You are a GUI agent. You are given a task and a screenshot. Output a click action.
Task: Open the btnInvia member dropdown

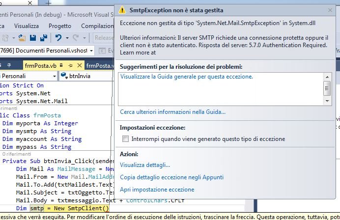click(87, 76)
